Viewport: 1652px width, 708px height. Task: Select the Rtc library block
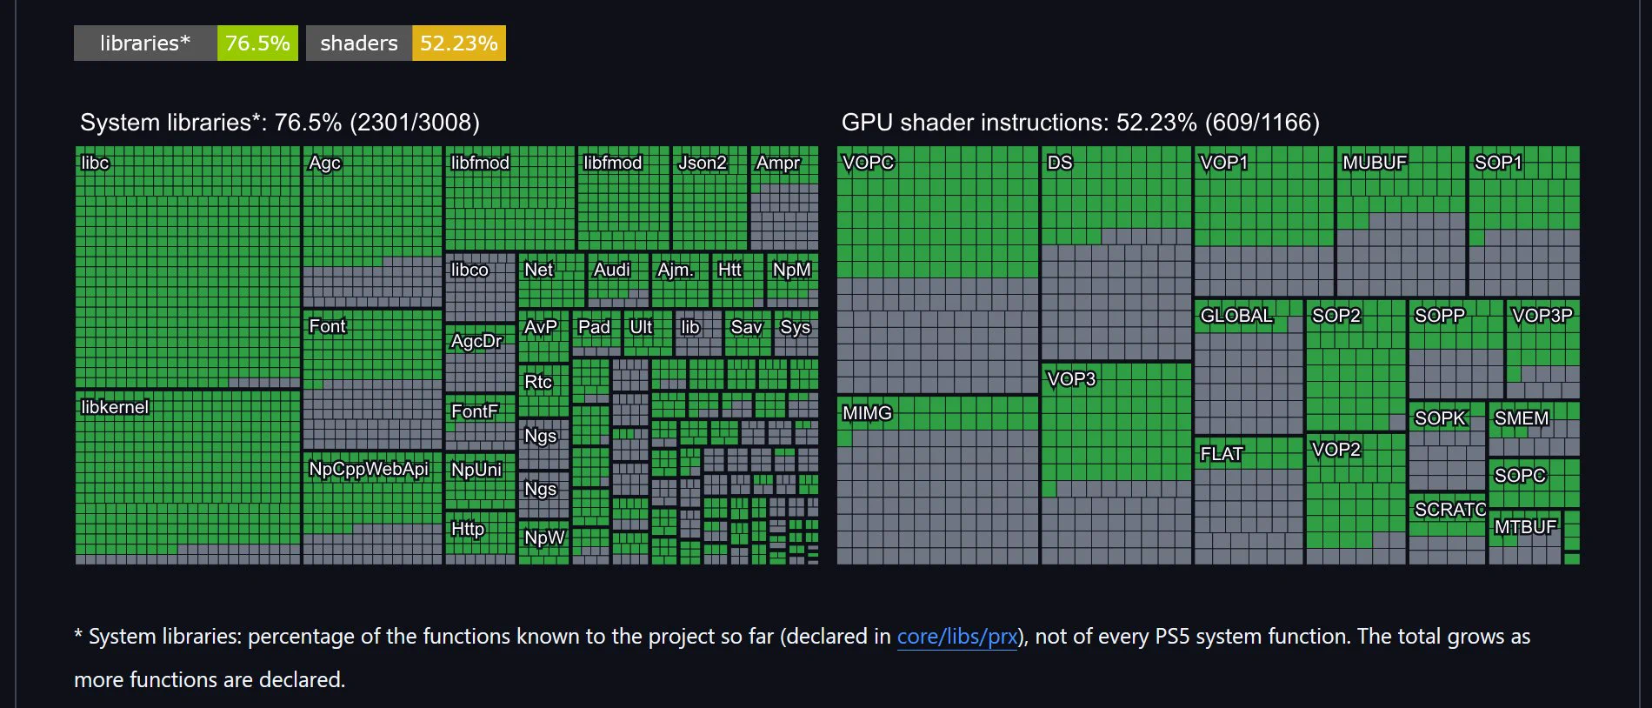pyautogui.click(x=543, y=391)
